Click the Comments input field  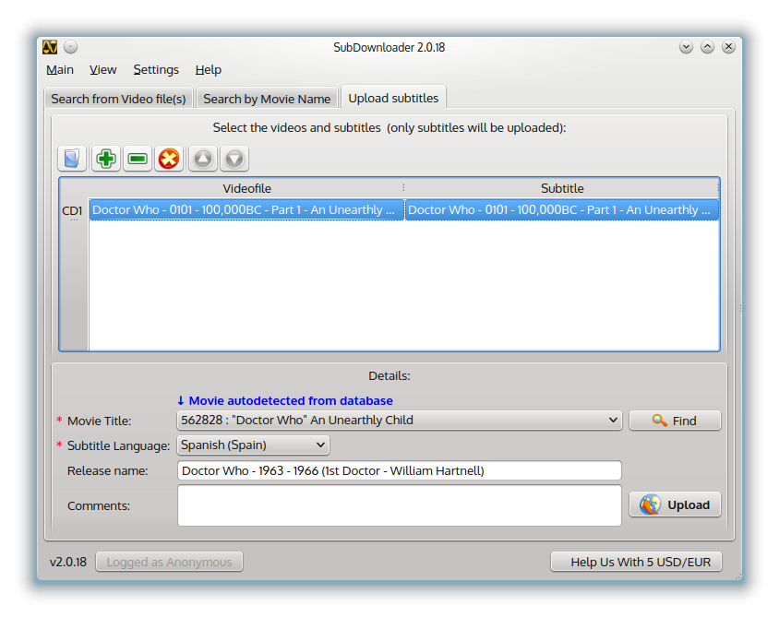(x=399, y=504)
